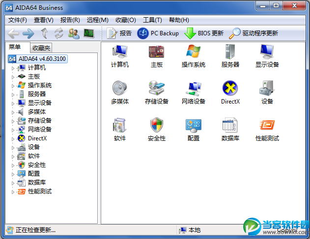
Task: Open the 文件(F) menu
Action: (17, 20)
